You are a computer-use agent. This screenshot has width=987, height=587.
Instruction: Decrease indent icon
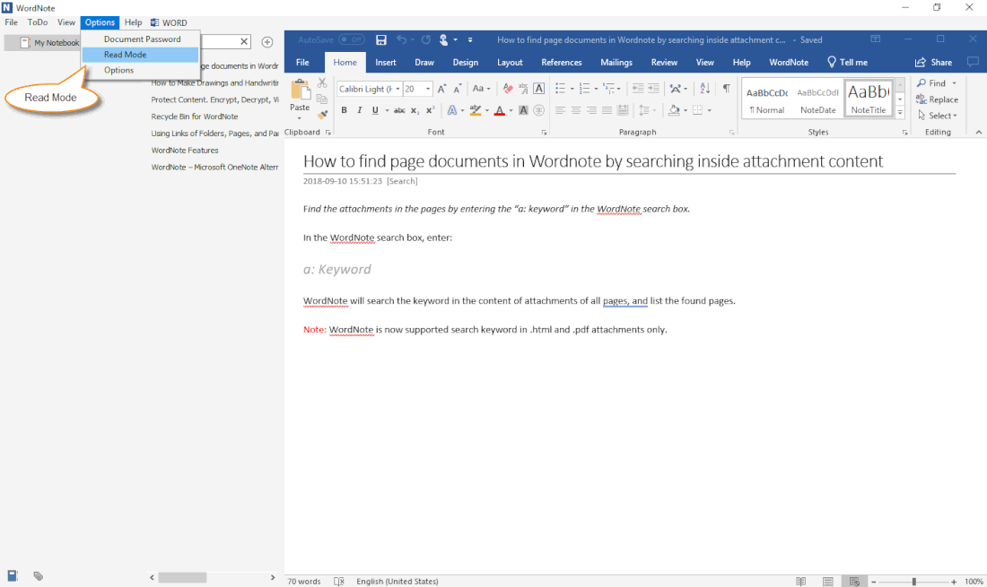pos(638,89)
